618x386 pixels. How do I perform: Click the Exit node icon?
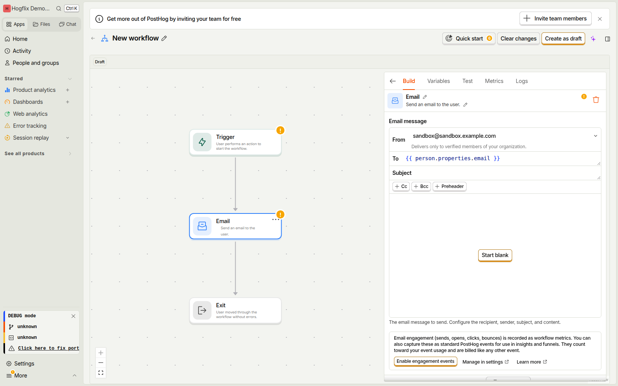click(202, 310)
